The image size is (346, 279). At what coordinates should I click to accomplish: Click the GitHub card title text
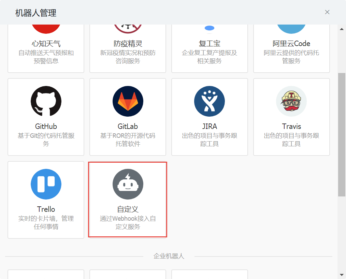click(x=46, y=127)
